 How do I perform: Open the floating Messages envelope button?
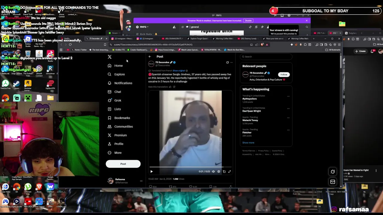point(333,182)
